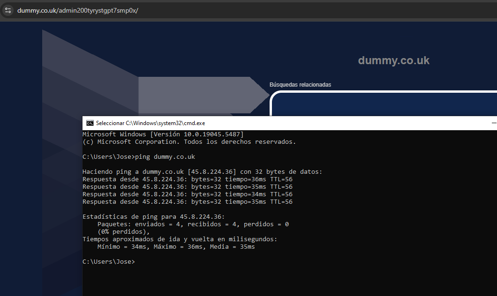Click the dummy.co.uk page heading

(x=394, y=60)
